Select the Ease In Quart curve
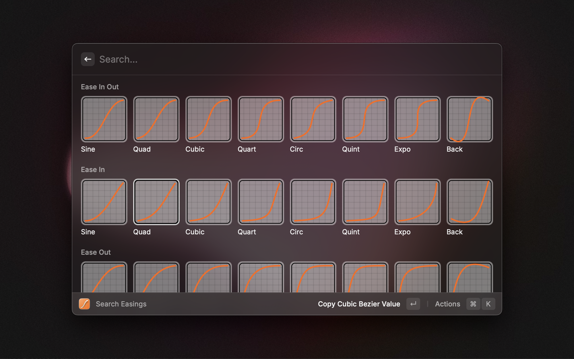Screen dimensions: 574x359 [x=261, y=202]
